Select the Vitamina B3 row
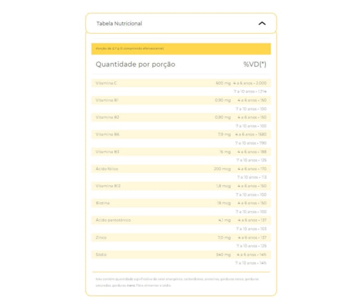356x304 pixels. [181, 151]
